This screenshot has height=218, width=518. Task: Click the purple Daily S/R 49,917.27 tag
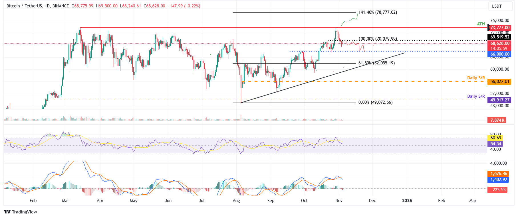499,100
